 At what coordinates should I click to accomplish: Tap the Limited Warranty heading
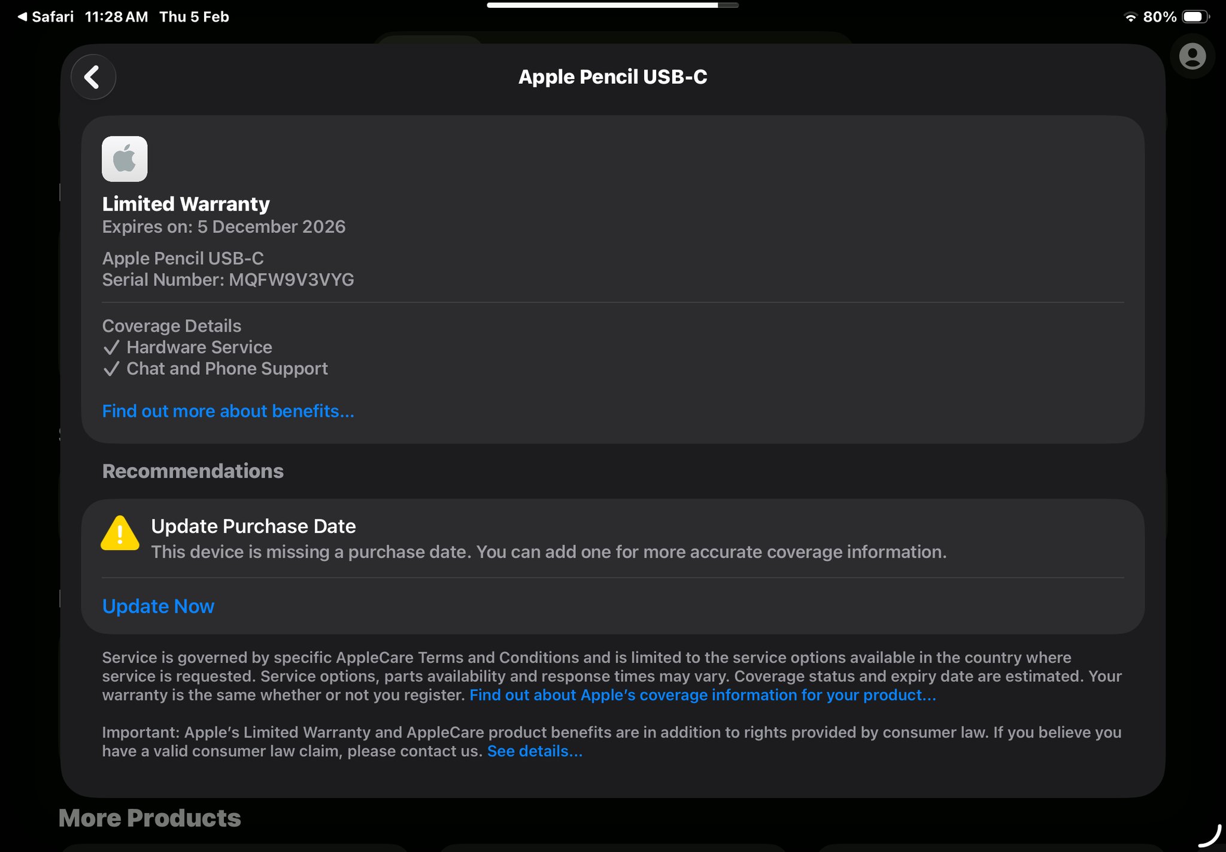[186, 204]
